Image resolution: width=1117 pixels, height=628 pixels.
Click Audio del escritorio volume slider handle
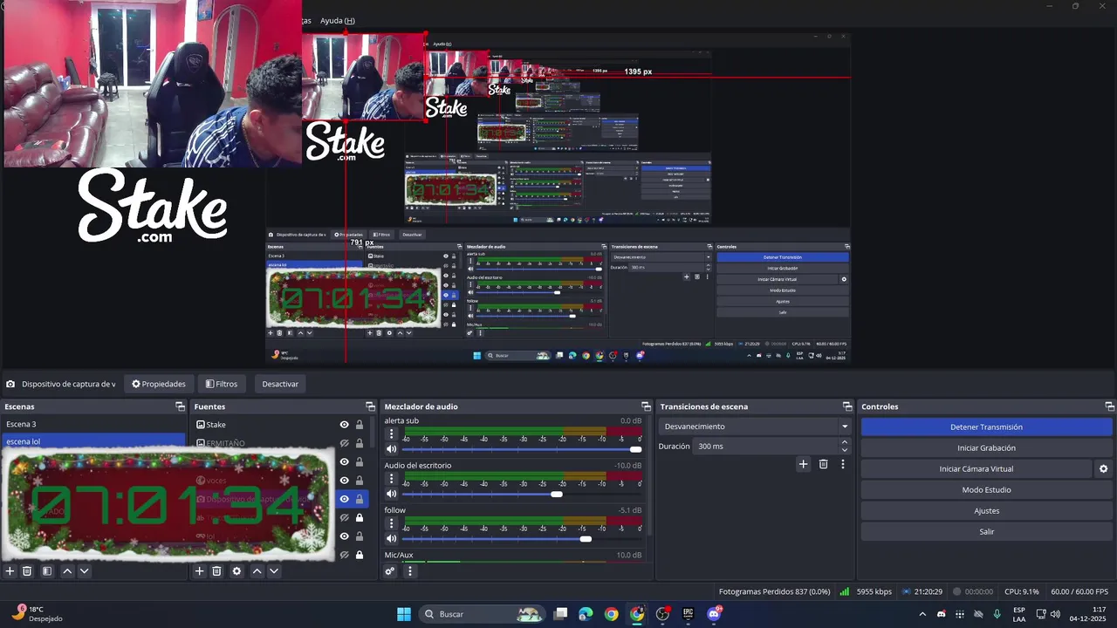click(557, 494)
